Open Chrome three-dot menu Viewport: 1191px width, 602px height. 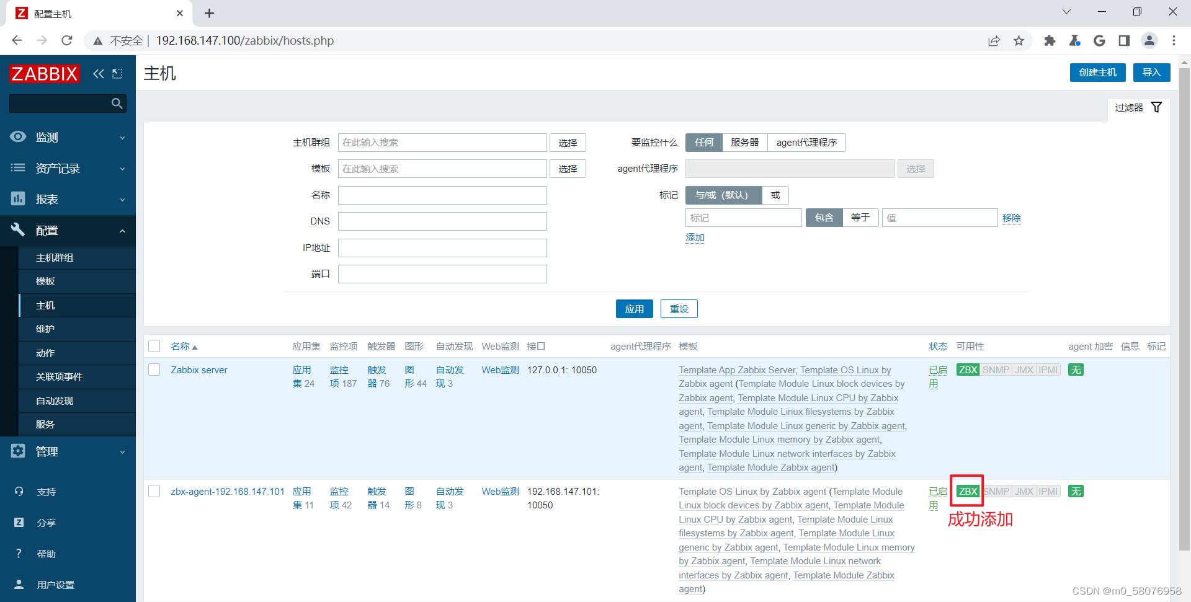pyautogui.click(x=1174, y=40)
